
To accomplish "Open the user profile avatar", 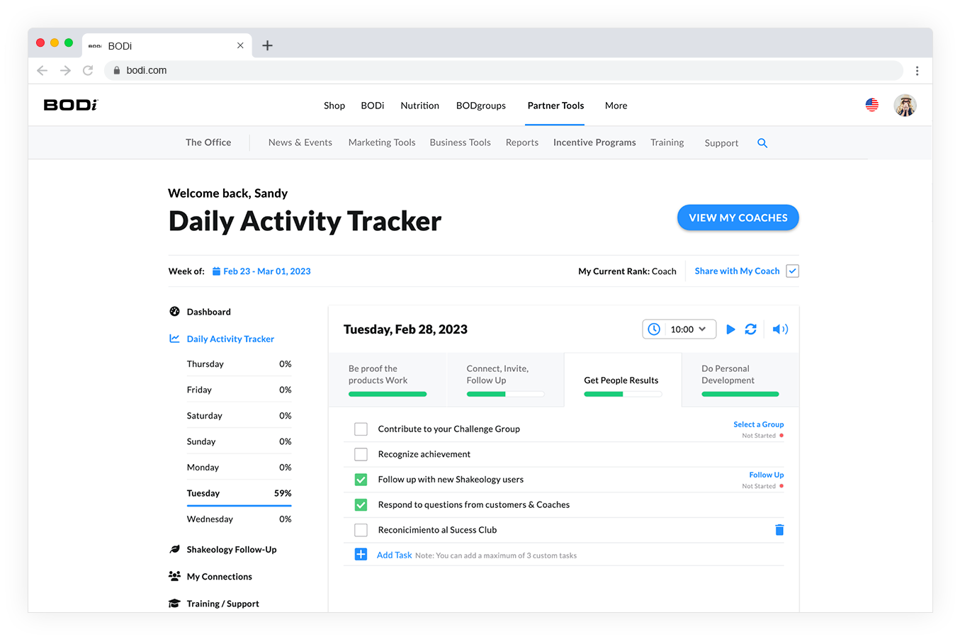I will tap(905, 105).
